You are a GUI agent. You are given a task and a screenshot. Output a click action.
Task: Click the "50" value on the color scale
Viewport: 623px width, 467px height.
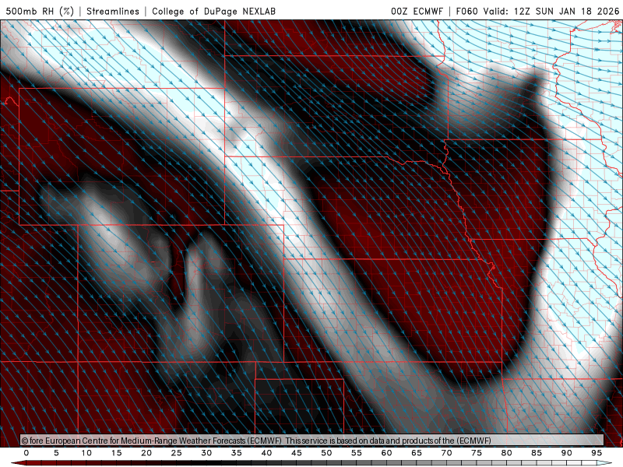click(x=326, y=453)
